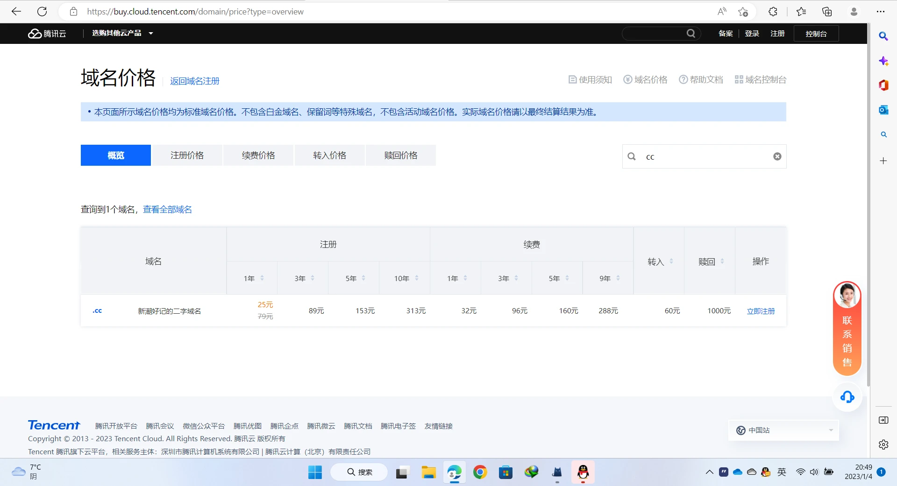Click the console button in header
Viewport: 897px width, 486px height.
[x=816, y=34]
